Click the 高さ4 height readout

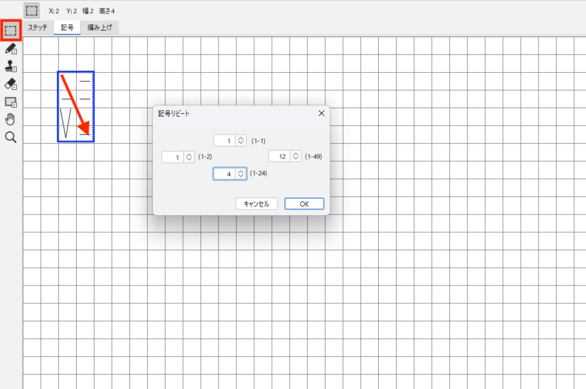(106, 11)
